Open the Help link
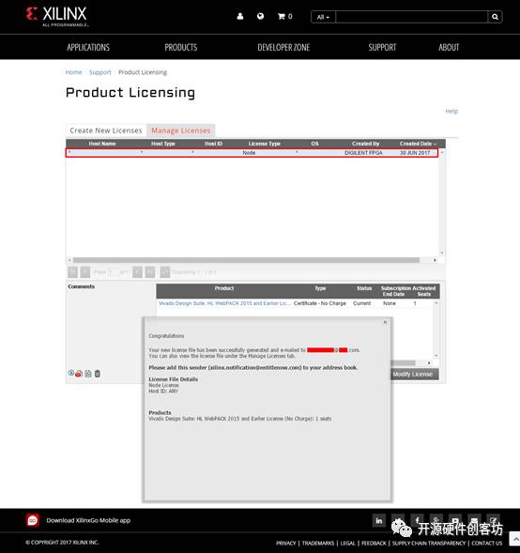 (x=451, y=111)
